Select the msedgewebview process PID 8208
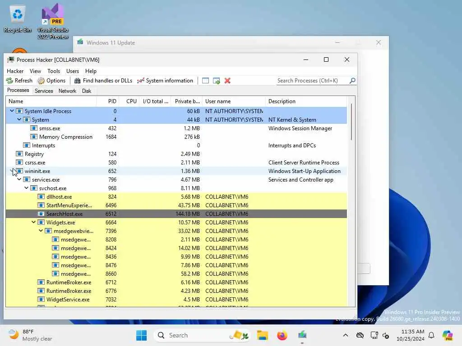This screenshot has width=462, height=346. pos(176,240)
